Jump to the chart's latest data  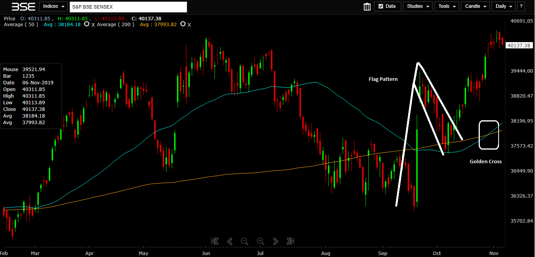click(290, 241)
